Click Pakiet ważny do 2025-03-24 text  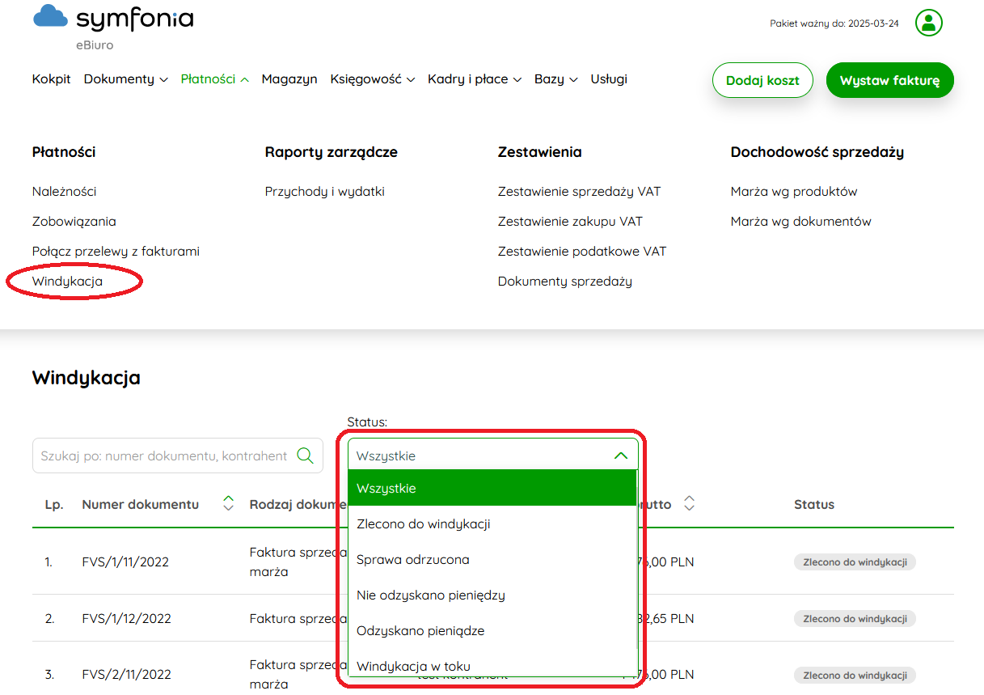pyautogui.click(x=834, y=23)
